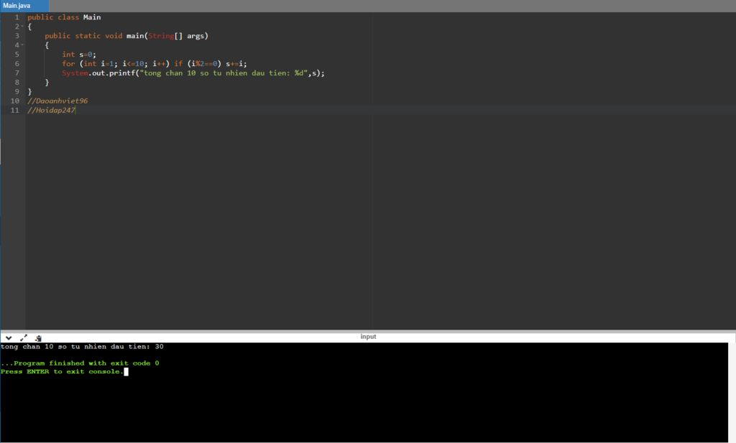Select the input tab above console
The image size is (736, 443).
click(368, 337)
